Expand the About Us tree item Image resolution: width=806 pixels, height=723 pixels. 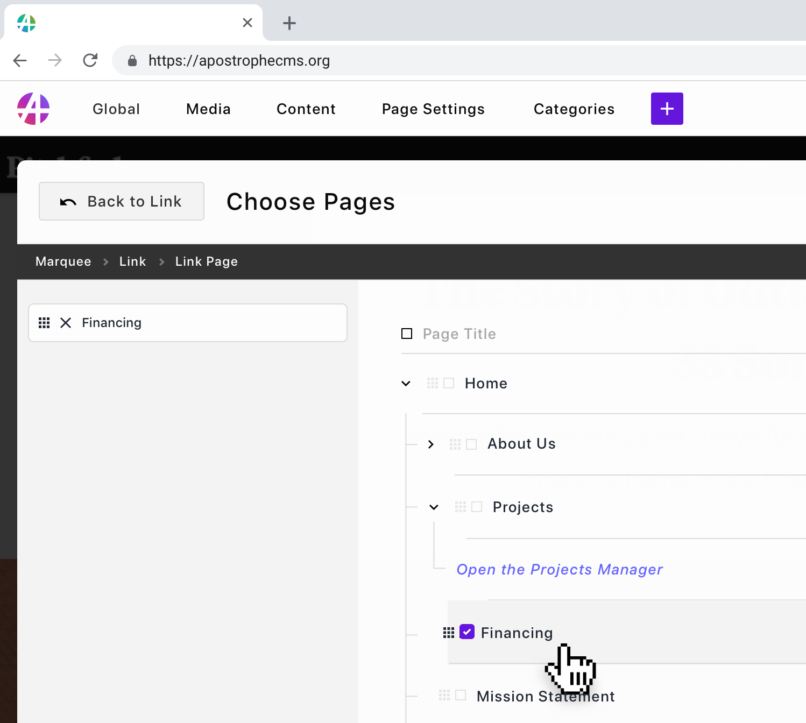tap(430, 444)
